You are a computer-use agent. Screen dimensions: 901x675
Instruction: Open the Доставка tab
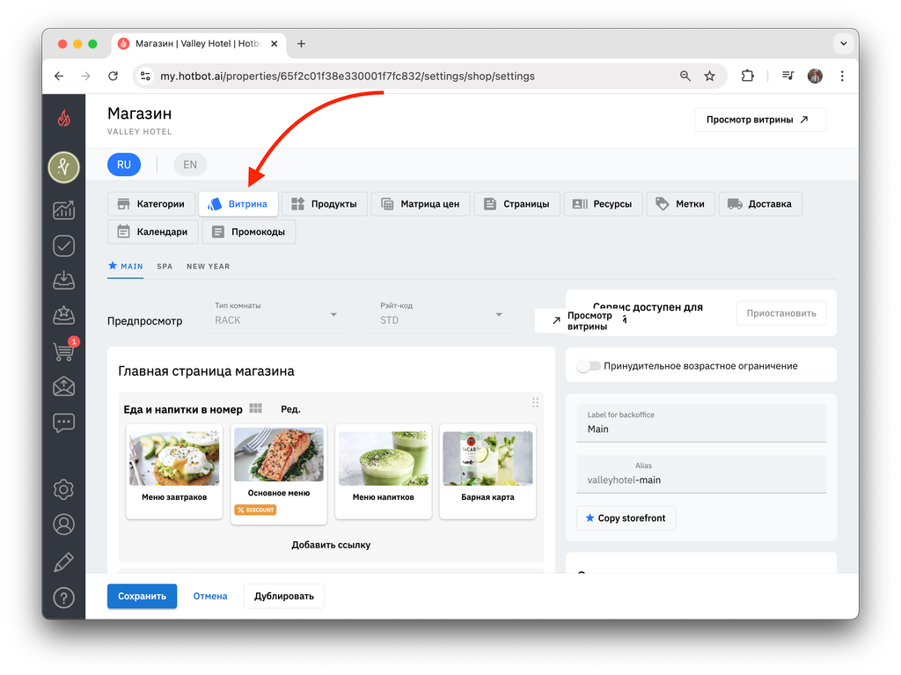pos(760,204)
